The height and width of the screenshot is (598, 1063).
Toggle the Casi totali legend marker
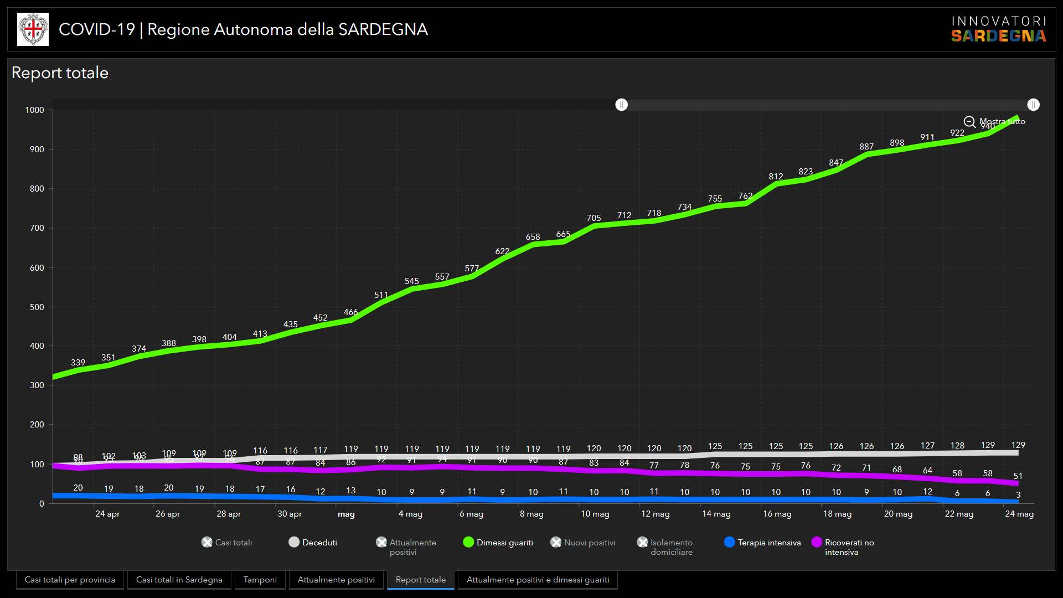pyautogui.click(x=207, y=543)
